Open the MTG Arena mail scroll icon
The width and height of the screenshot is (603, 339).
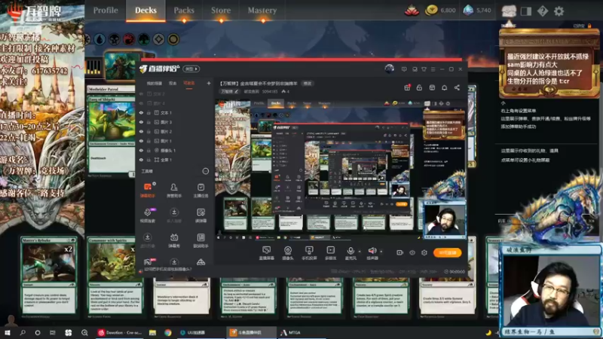pos(509,11)
